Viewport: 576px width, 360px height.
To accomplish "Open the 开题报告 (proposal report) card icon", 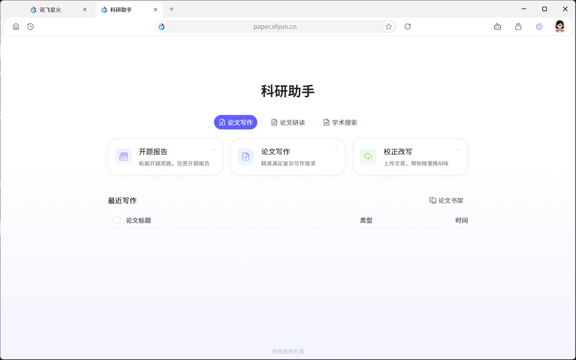I will click(x=123, y=157).
